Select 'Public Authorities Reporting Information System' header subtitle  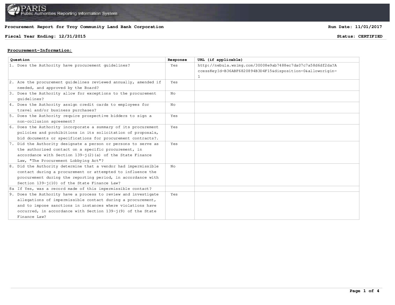[x=69, y=13]
